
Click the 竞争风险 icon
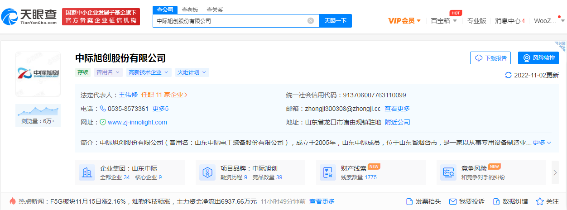[x=448, y=172]
